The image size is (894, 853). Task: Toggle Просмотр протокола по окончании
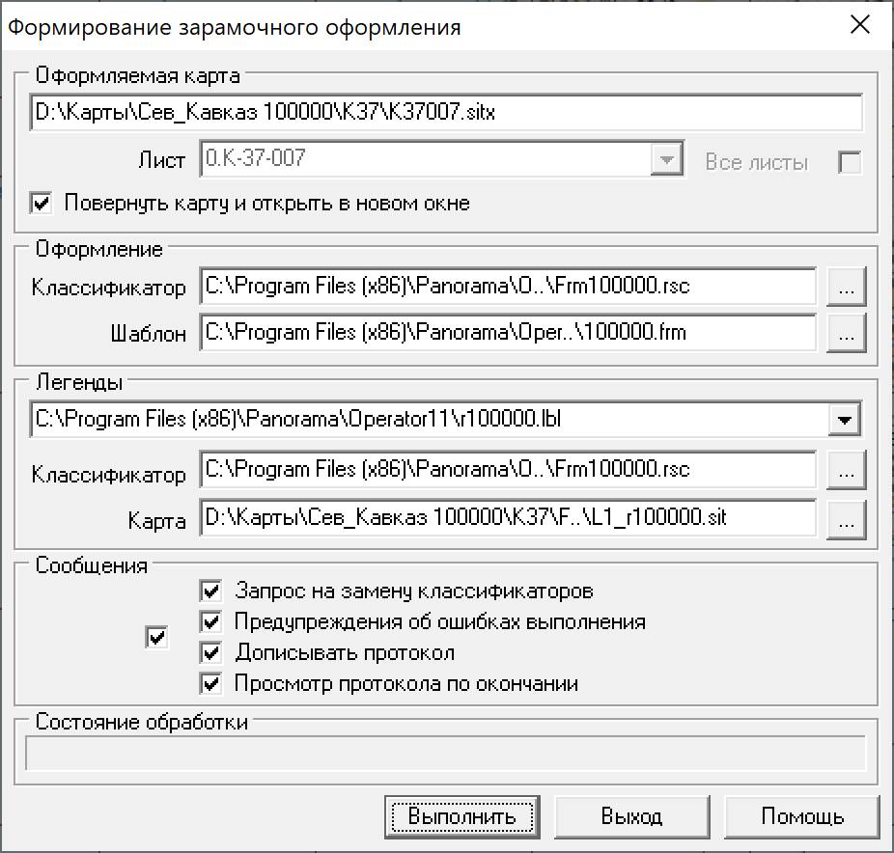click(210, 683)
